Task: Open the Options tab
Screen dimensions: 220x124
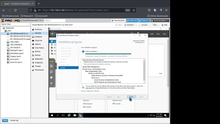Action: pos(37,44)
